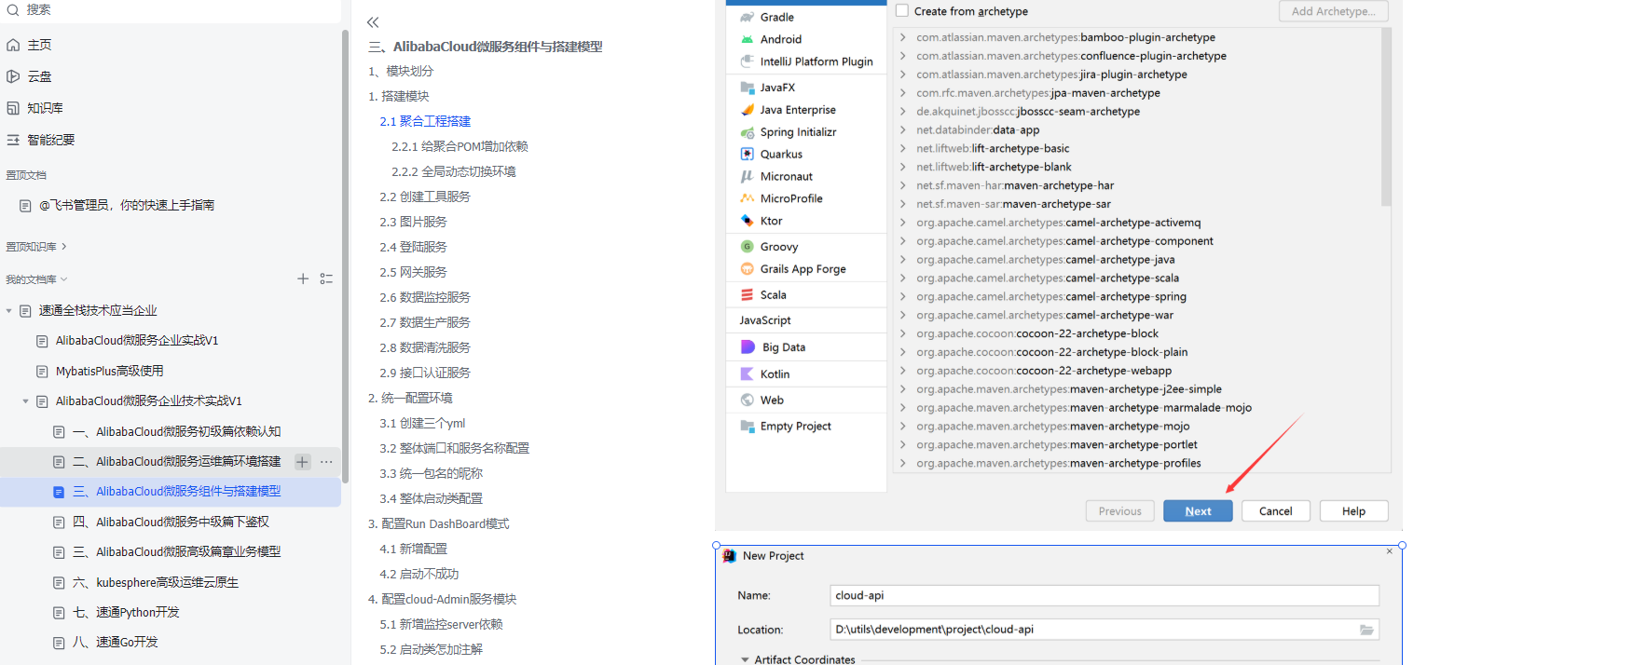1633x665 pixels.
Task: Click the list view icon beside 我的文档库
Action: 326,278
